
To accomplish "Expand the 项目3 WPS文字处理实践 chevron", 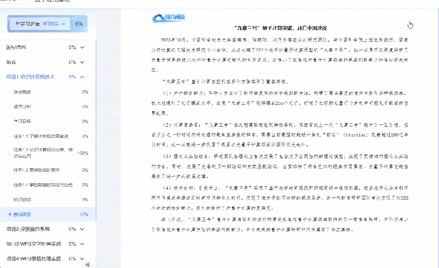I will point(82,244).
